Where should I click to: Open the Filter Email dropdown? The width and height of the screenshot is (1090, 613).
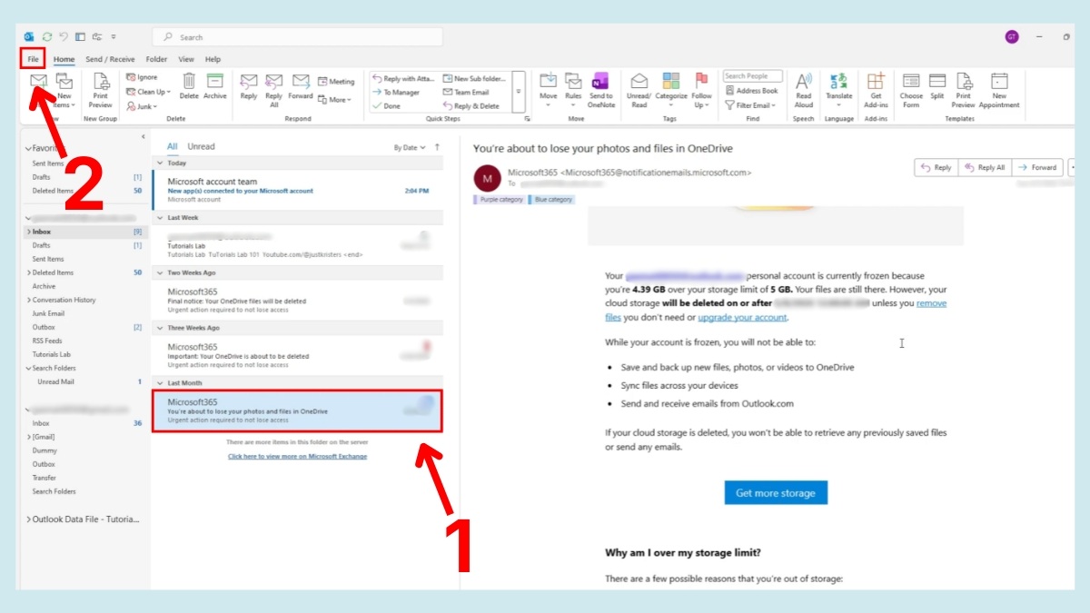[751, 105]
